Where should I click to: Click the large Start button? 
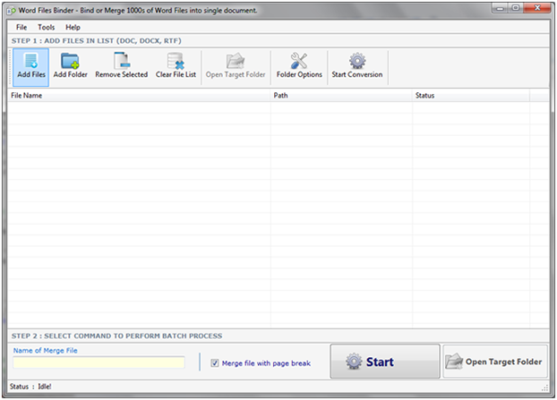[x=385, y=362]
